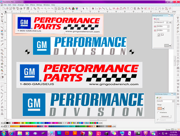Click the color wheel icon in toolbar
This screenshot has width=180, height=136.
(77, 9)
